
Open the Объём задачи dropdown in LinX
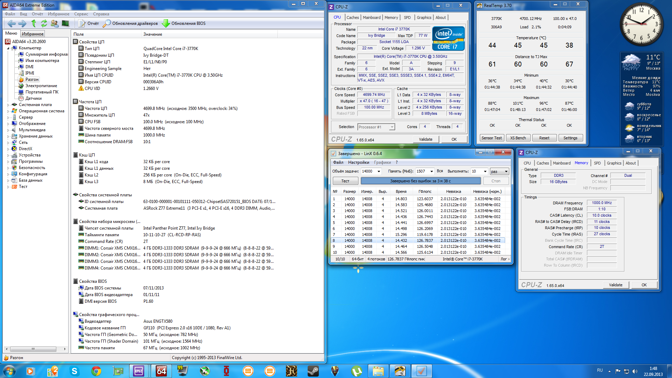[x=379, y=171]
